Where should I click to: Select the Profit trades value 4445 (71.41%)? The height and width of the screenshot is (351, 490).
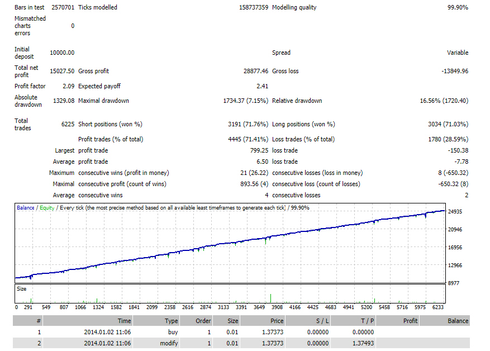click(248, 139)
